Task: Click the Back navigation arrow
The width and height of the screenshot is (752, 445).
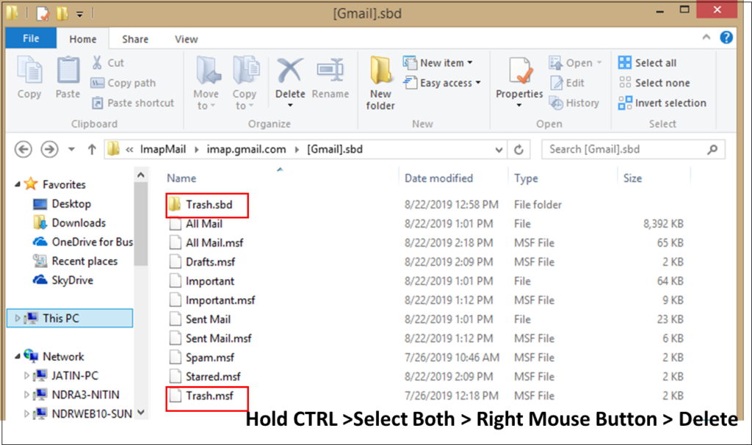Action: pyautogui.click(x=23, y=150)
